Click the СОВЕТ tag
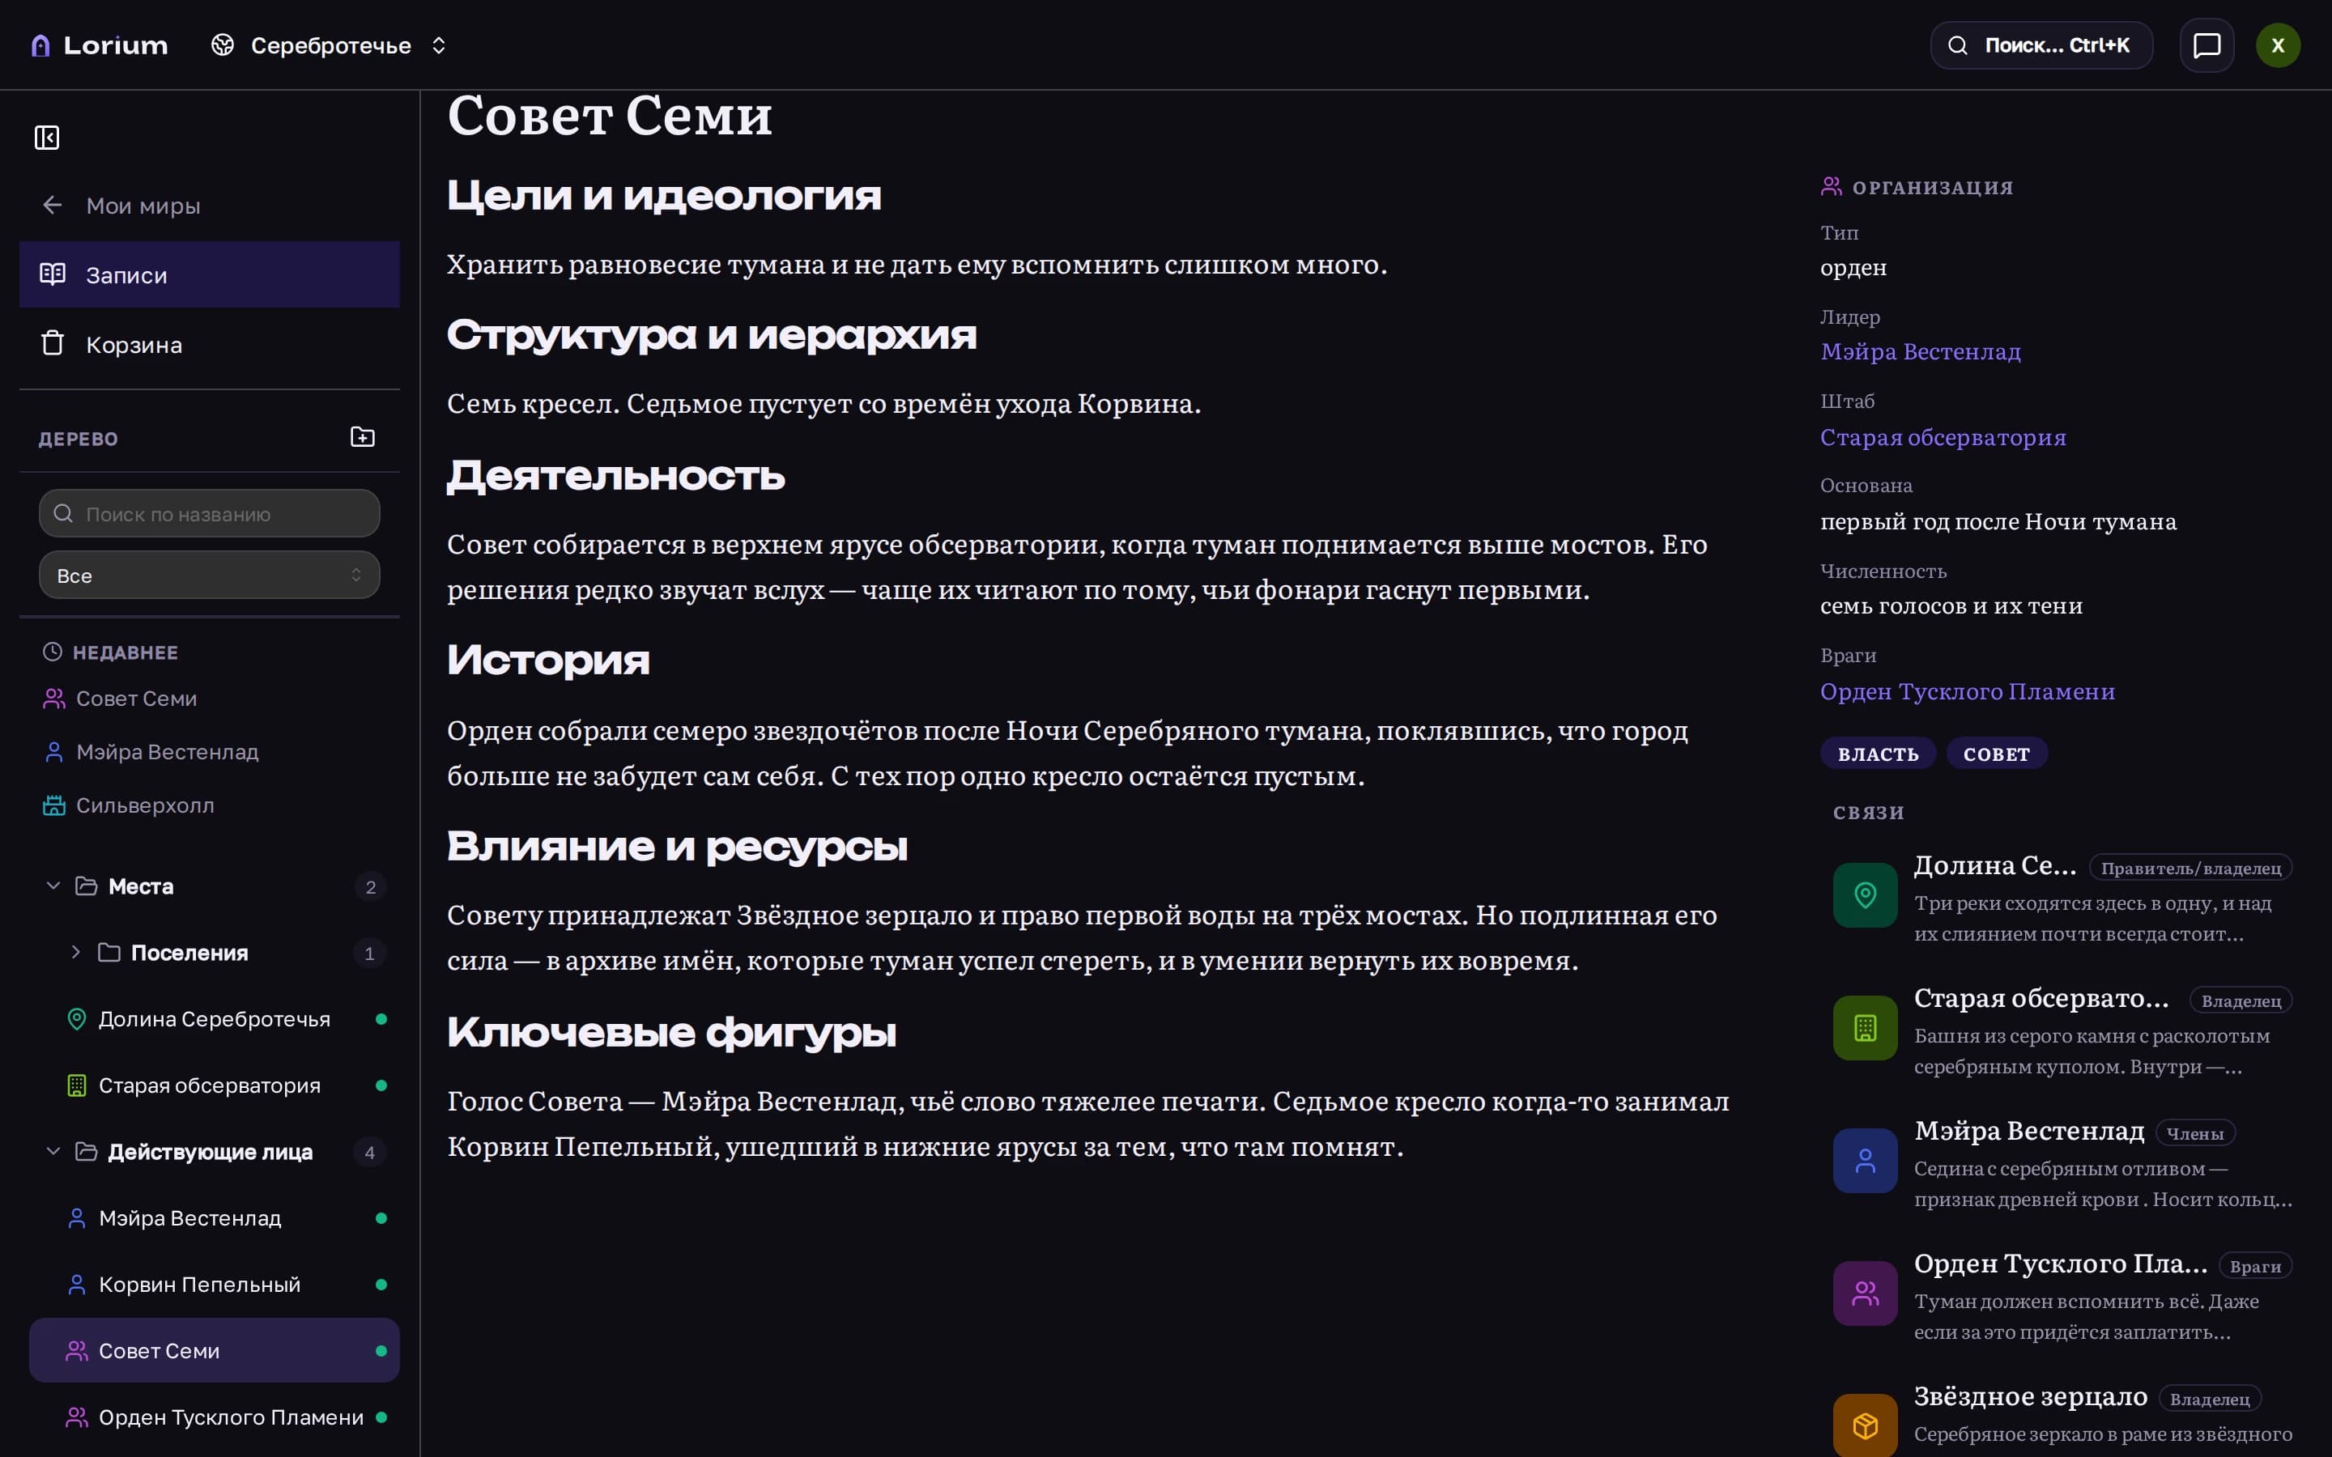Image resolution: width=2332 pixels, height=1457 pixels. pos(1997,754)
